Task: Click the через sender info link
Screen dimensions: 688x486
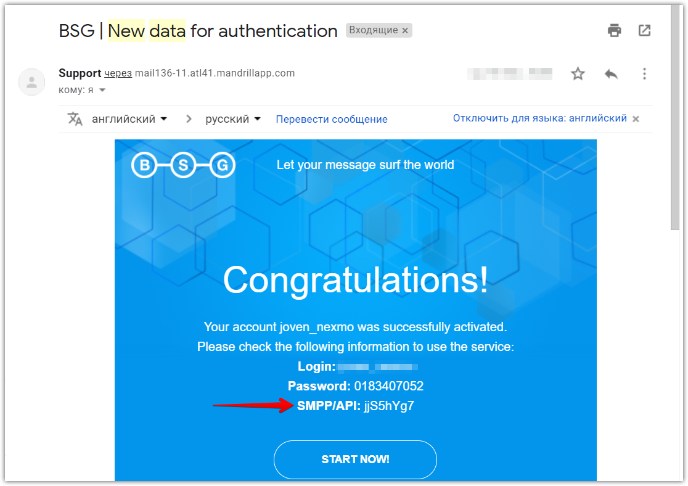Action: (x=118, y=73)
